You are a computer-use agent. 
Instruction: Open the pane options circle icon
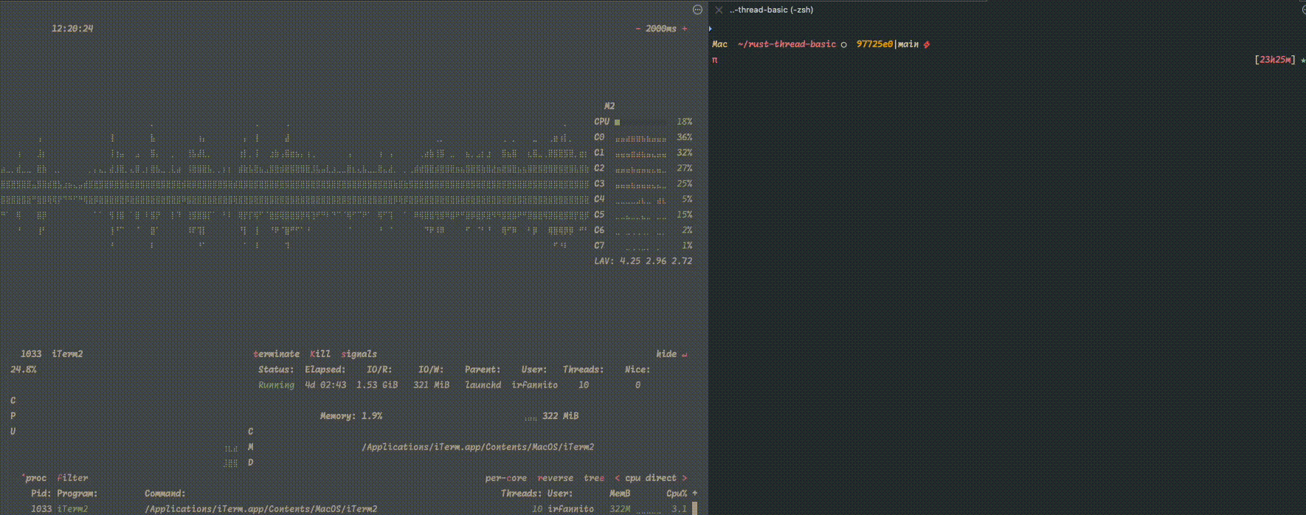(x=697, y=10)
